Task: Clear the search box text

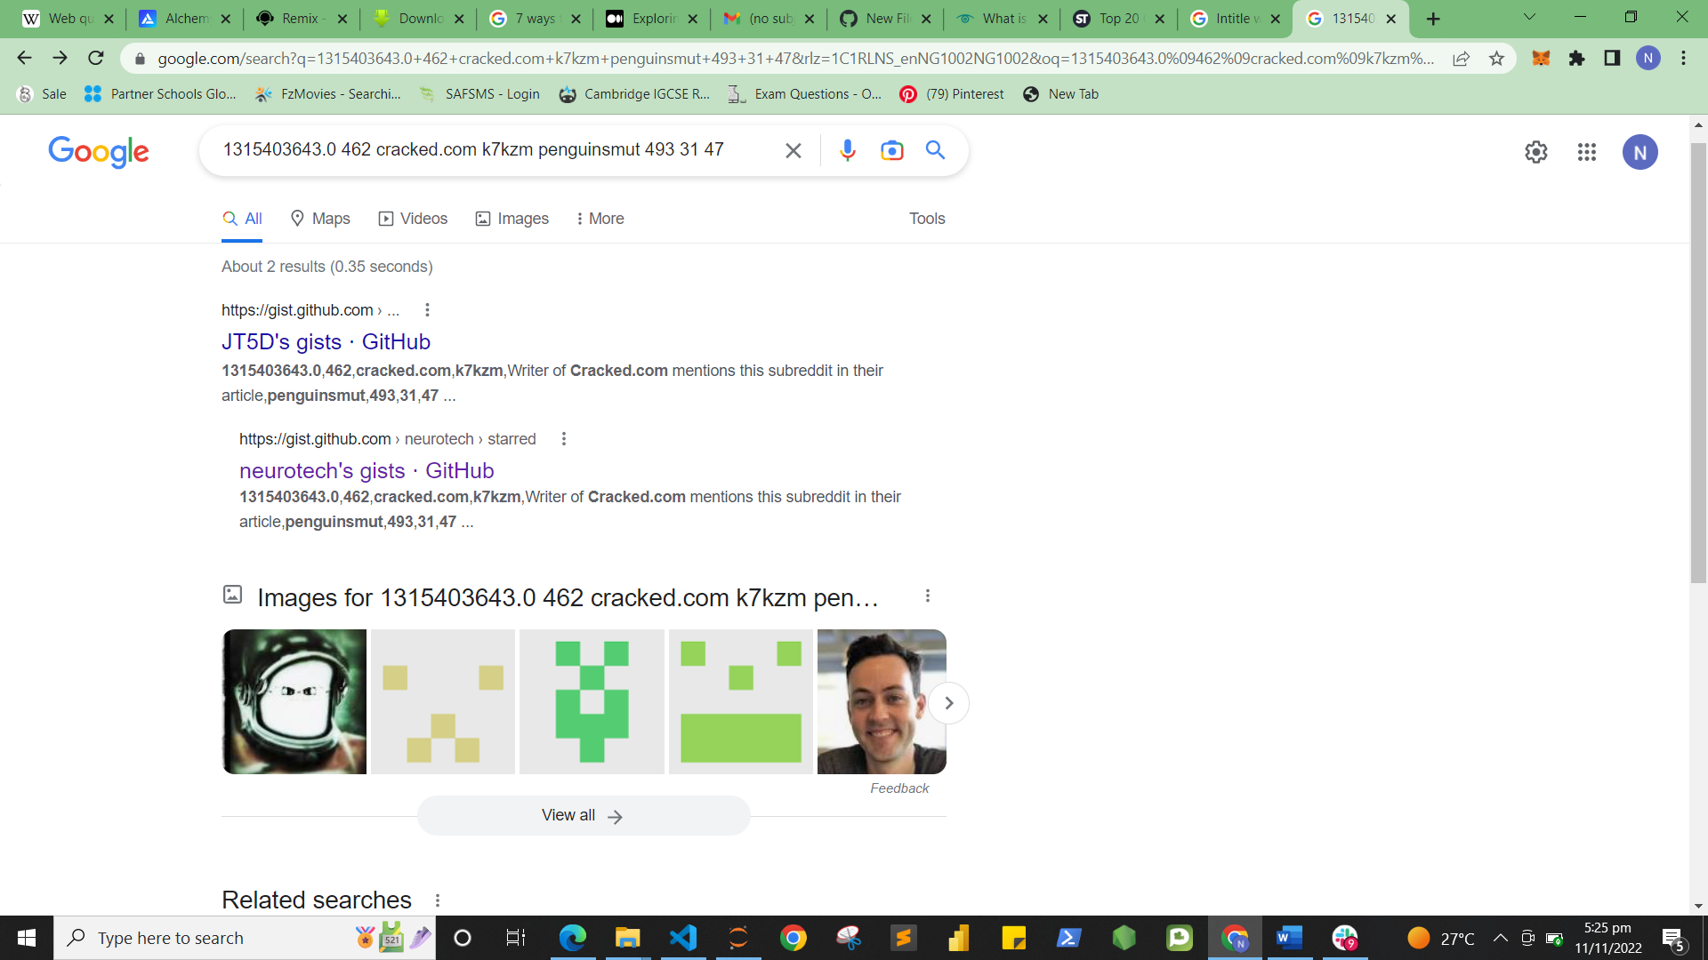Action: coord(793,151)
